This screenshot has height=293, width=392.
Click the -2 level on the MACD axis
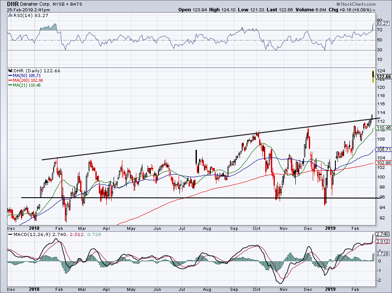click(379, 280)
